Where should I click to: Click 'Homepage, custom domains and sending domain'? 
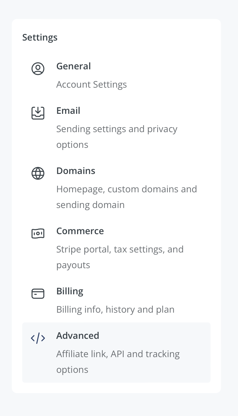coord(127,197)
